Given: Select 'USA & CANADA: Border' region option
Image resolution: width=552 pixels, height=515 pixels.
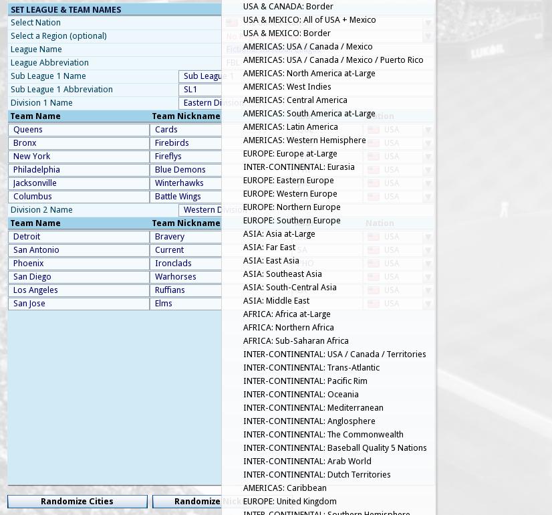Looking at the screenshot, I should tap(288, 7).
